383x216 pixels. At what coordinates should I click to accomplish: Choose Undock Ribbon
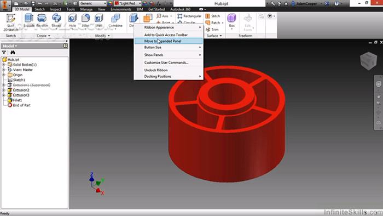169,70
